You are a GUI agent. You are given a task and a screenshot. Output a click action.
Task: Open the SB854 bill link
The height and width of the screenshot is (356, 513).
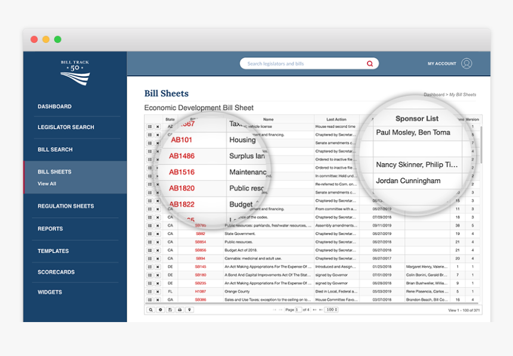[x=200, y=242]
